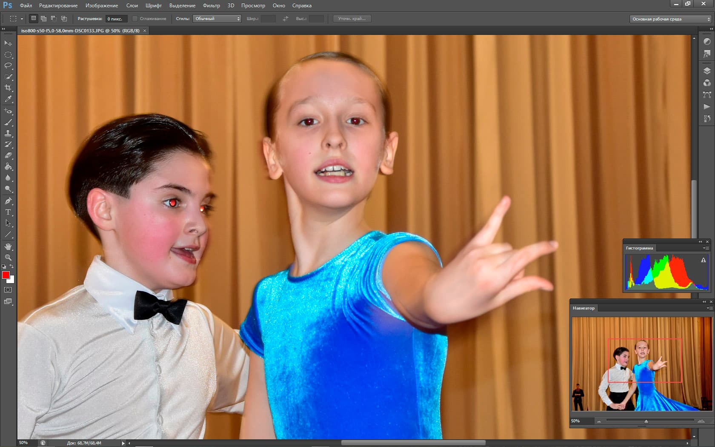
Task: Open the Adjustments panel icon
Action: tap(707, 41)
